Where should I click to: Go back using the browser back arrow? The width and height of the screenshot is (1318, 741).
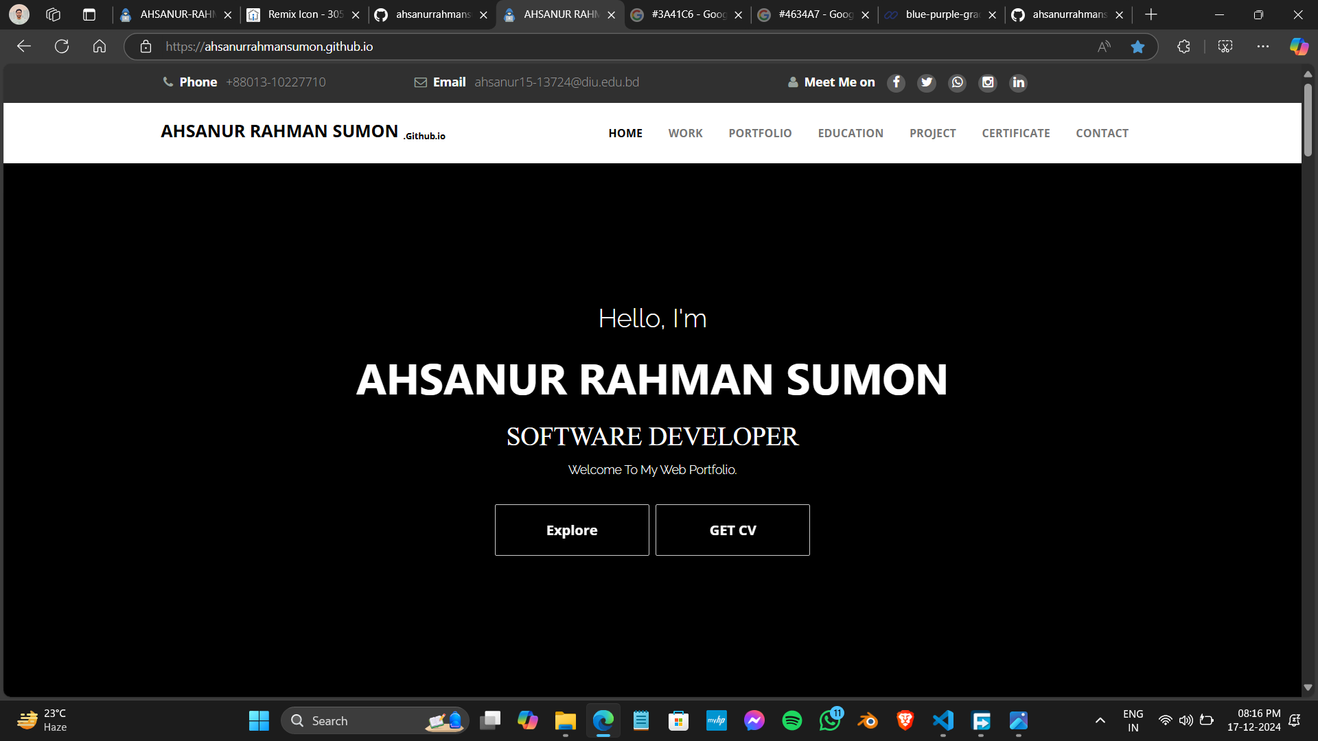click(x=24, y=47)
